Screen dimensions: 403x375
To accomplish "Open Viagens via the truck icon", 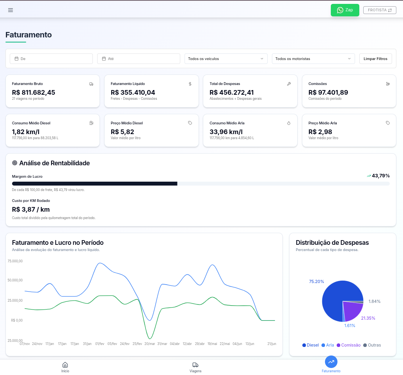I will pos(195,365).
